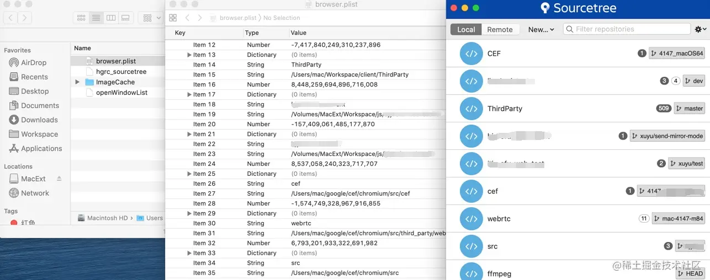
Task: Click the lowercase cef repository icon
Action: [x=471, y=191]
